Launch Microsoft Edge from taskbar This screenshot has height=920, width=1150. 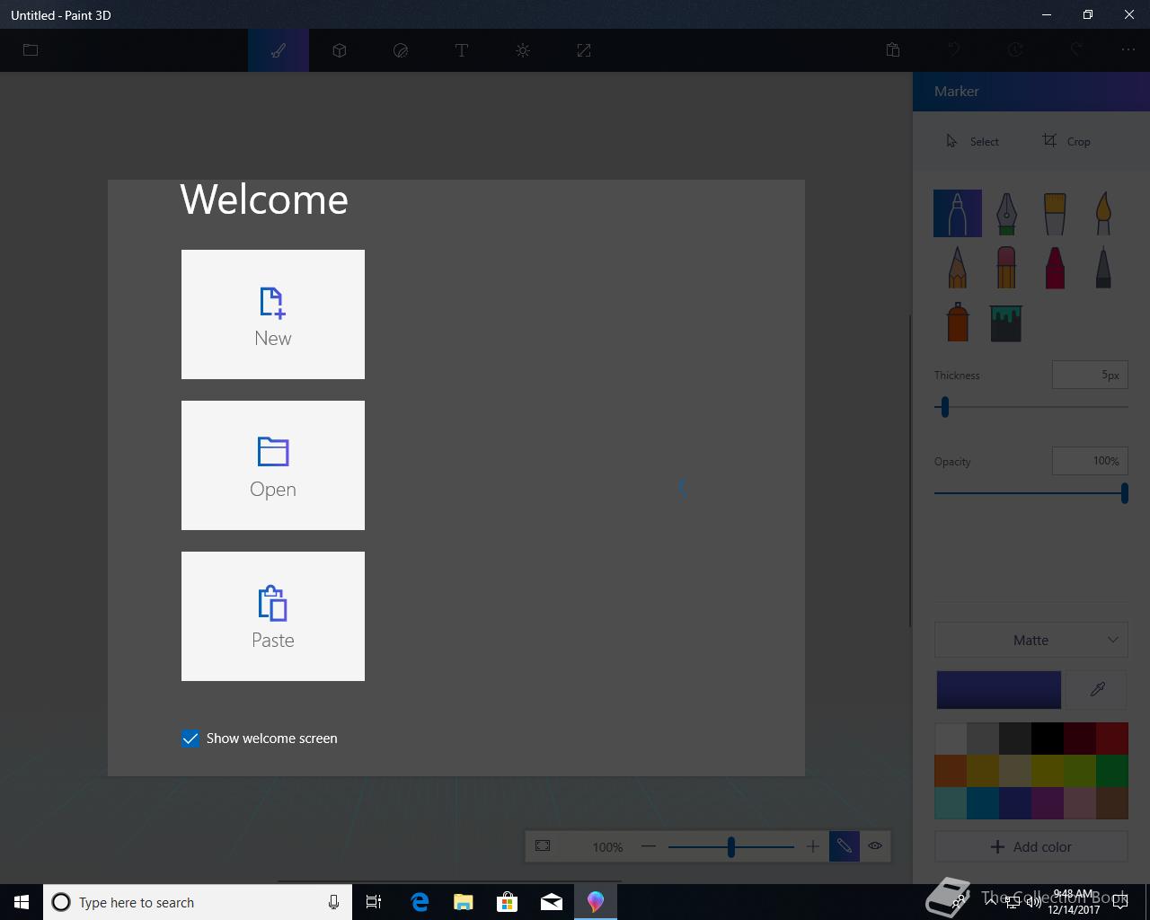coord(420,902)
